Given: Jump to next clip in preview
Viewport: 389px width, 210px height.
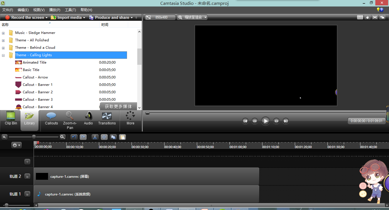Looking at the screenshot, I should pyautogui.click(x=286, y=121).
